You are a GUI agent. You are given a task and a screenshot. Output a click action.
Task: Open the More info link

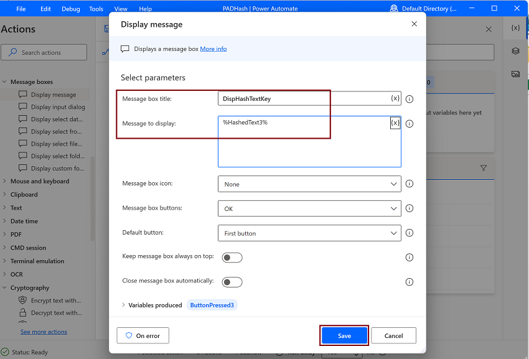point(213,49)
